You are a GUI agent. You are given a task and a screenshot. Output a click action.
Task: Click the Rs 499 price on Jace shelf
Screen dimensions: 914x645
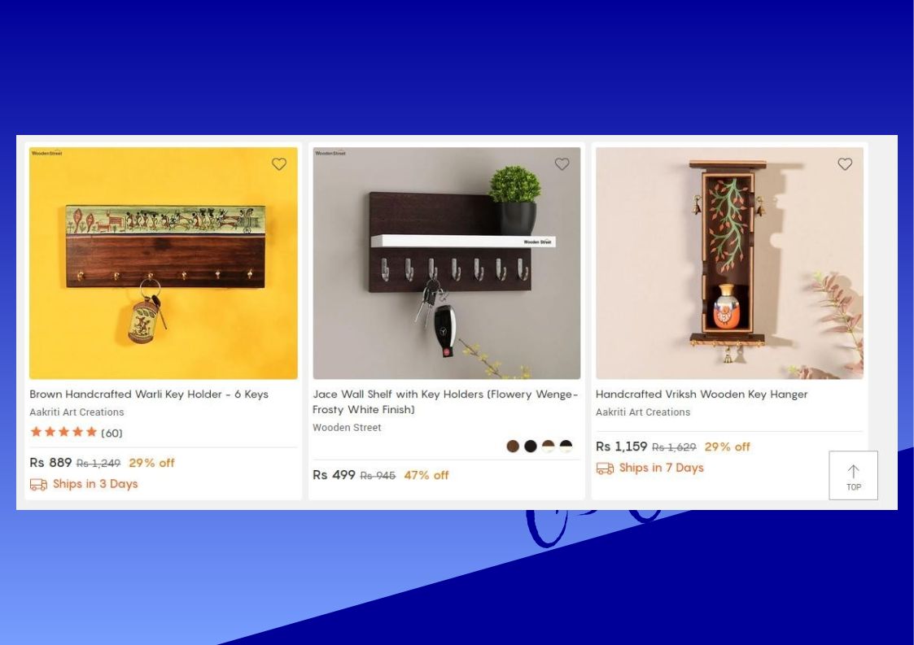point(334,475)
